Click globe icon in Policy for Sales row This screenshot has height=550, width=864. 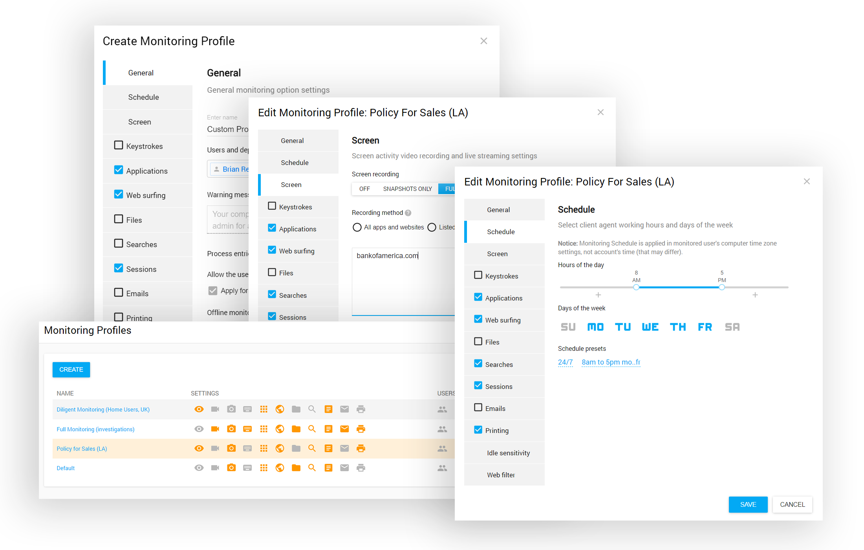tap(280, 448)
